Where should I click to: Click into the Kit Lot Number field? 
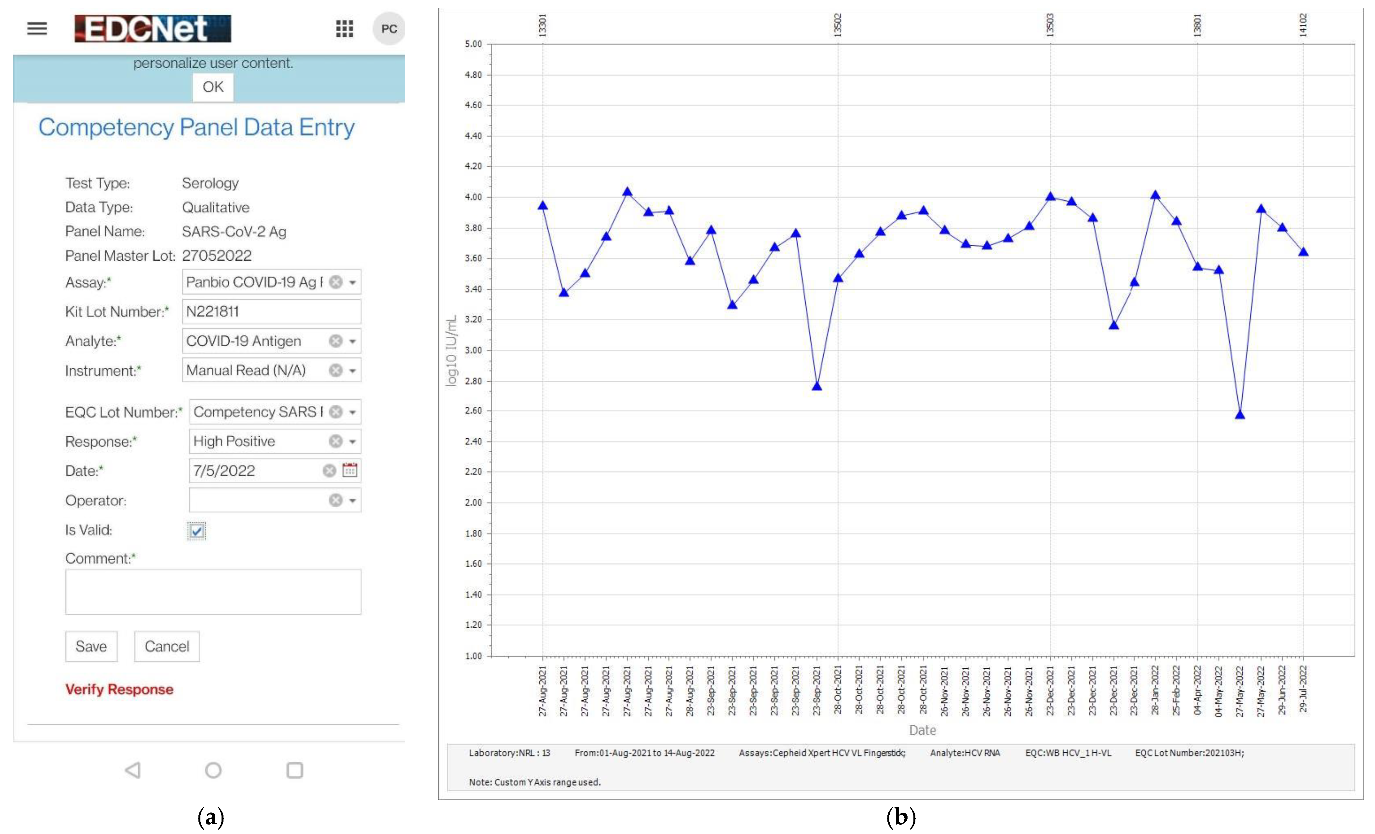click(x=271, y=311)
